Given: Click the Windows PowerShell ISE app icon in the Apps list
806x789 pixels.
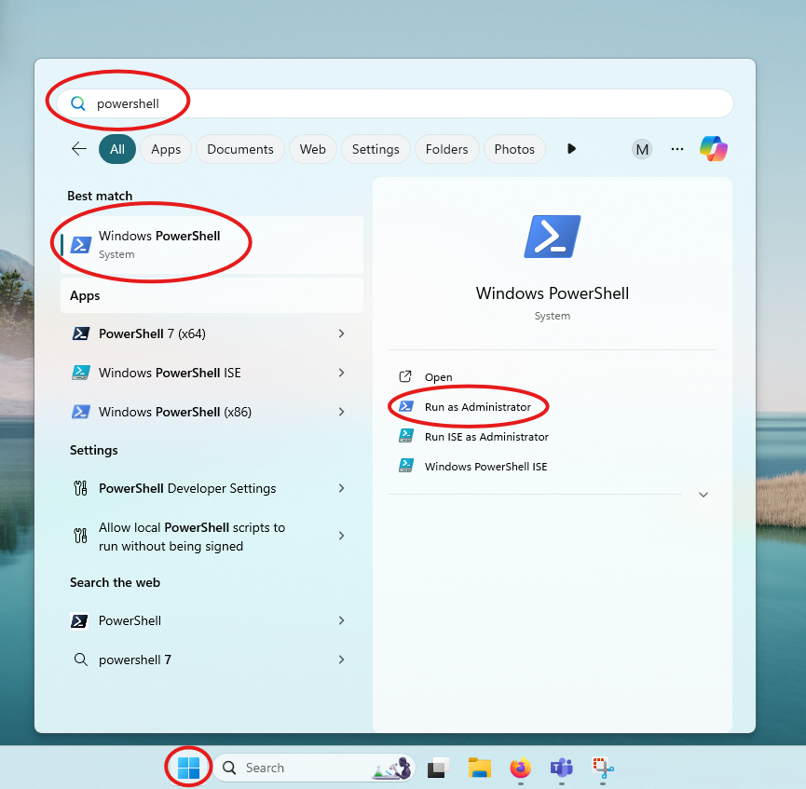Looking at the screenshot, I should [81, 373].
